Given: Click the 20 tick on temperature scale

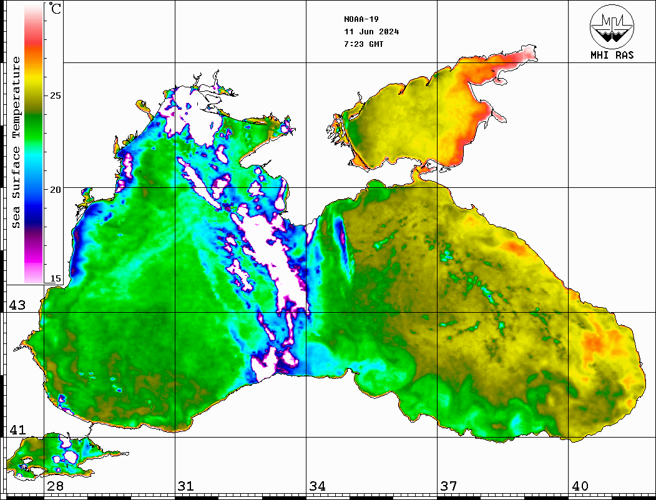Looking at the screenshot, I should (56, 190).
